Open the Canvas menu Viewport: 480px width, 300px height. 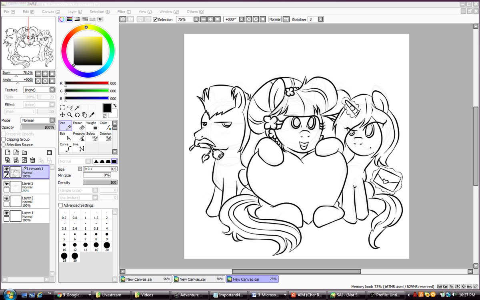coord(51,12)
